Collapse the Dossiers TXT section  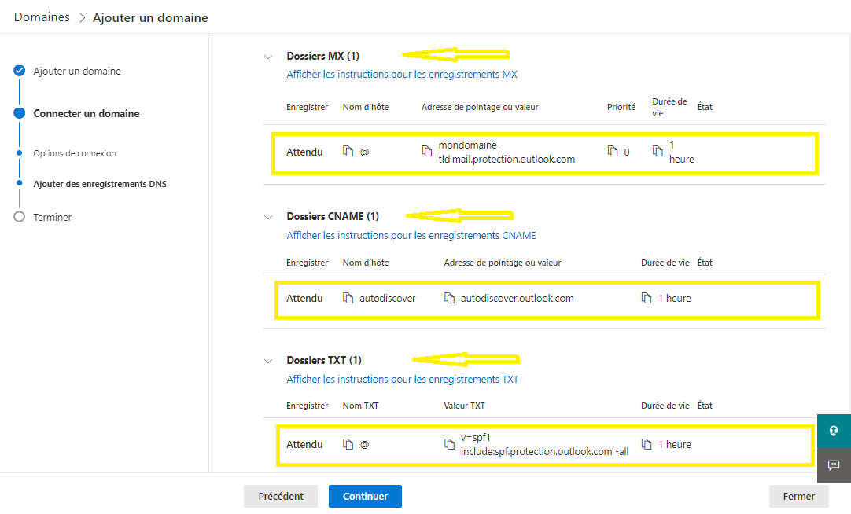pyautogui.click(x=268, y=361)
